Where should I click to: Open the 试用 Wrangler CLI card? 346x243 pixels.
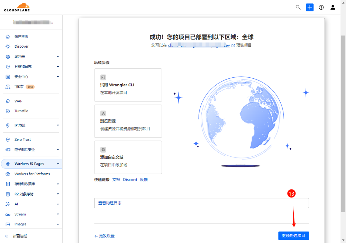click(x=128, y=85)
